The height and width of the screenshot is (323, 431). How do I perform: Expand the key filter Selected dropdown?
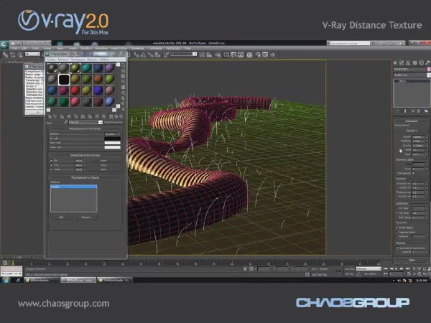(x=369, y=268)
